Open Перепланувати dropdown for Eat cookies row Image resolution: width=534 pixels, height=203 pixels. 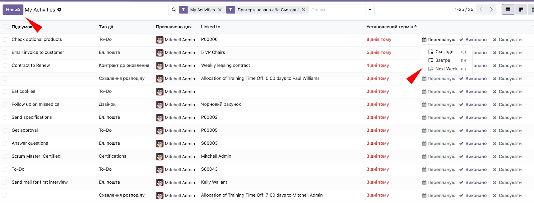click(439, 92)
